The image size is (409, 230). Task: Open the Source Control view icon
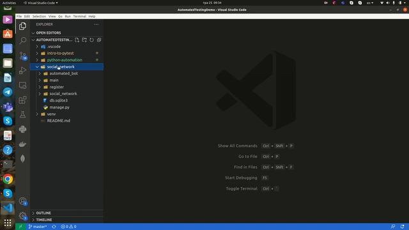click(23, 56)
